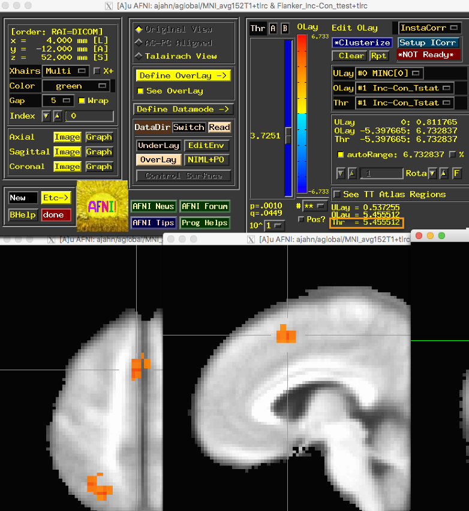Click the range down arrow beside the value 1 field
469x511 pixels.
click(341, 173)
